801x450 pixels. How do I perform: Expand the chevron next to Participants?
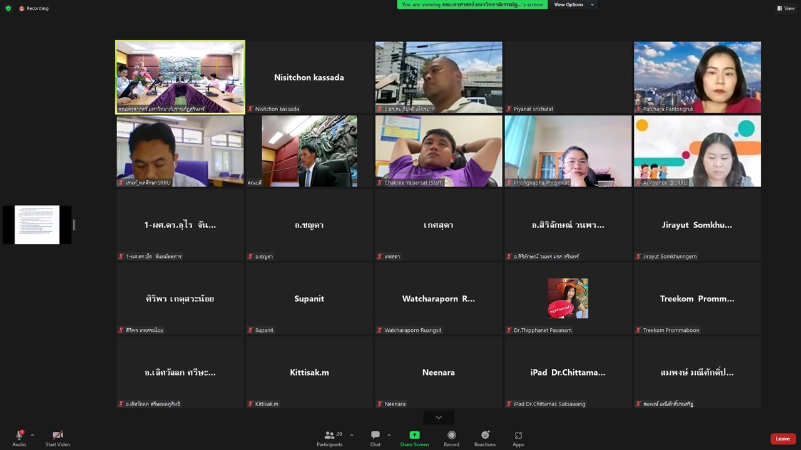pos(352,435)
